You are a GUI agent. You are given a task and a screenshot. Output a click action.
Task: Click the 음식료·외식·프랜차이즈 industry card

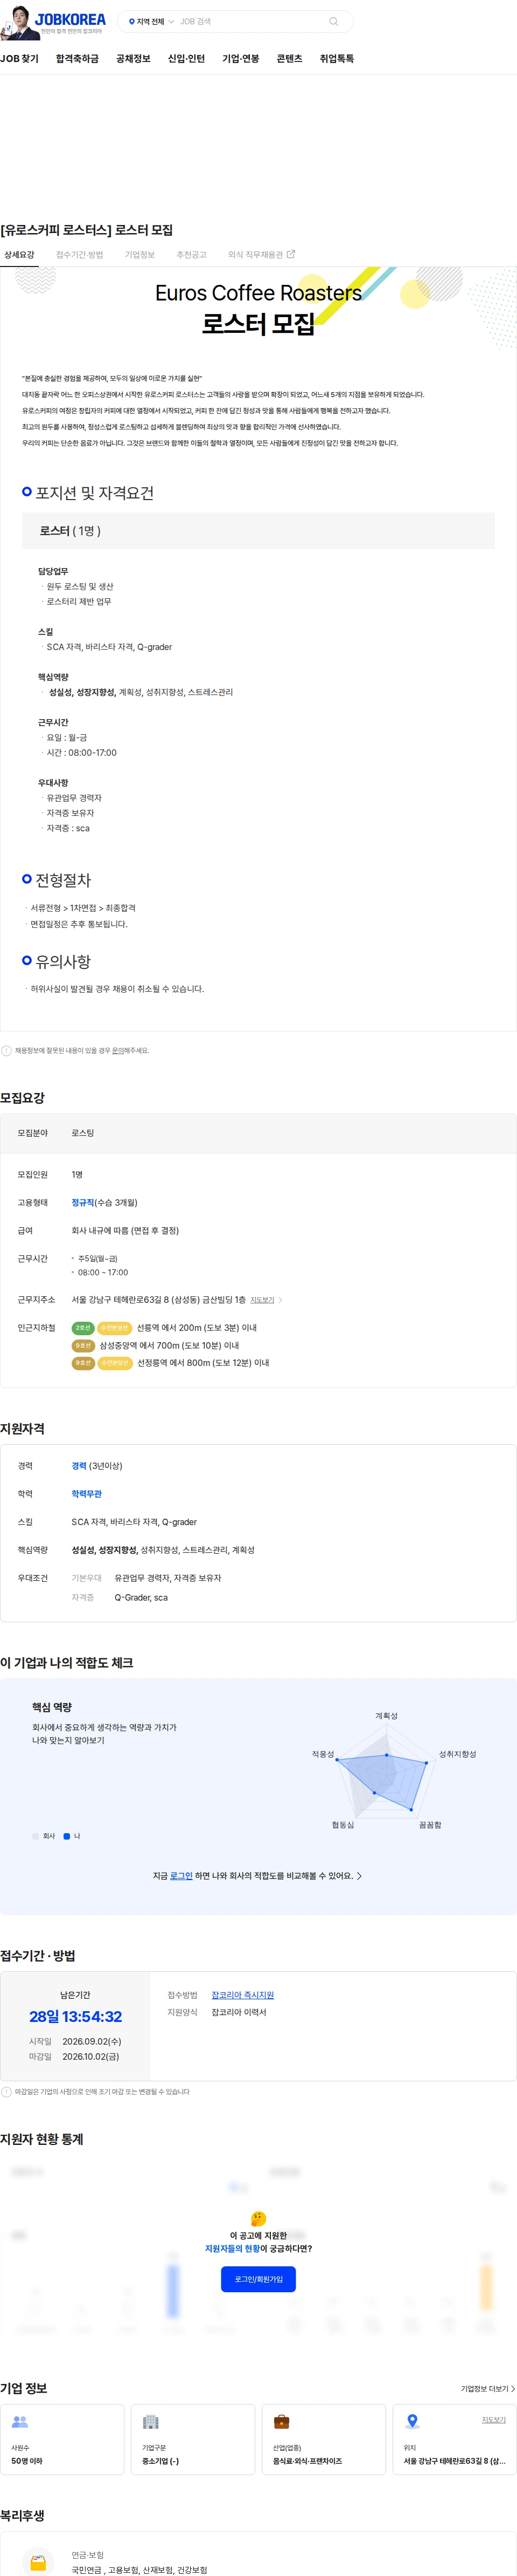pyautogui.click(x=323, y=2439)
